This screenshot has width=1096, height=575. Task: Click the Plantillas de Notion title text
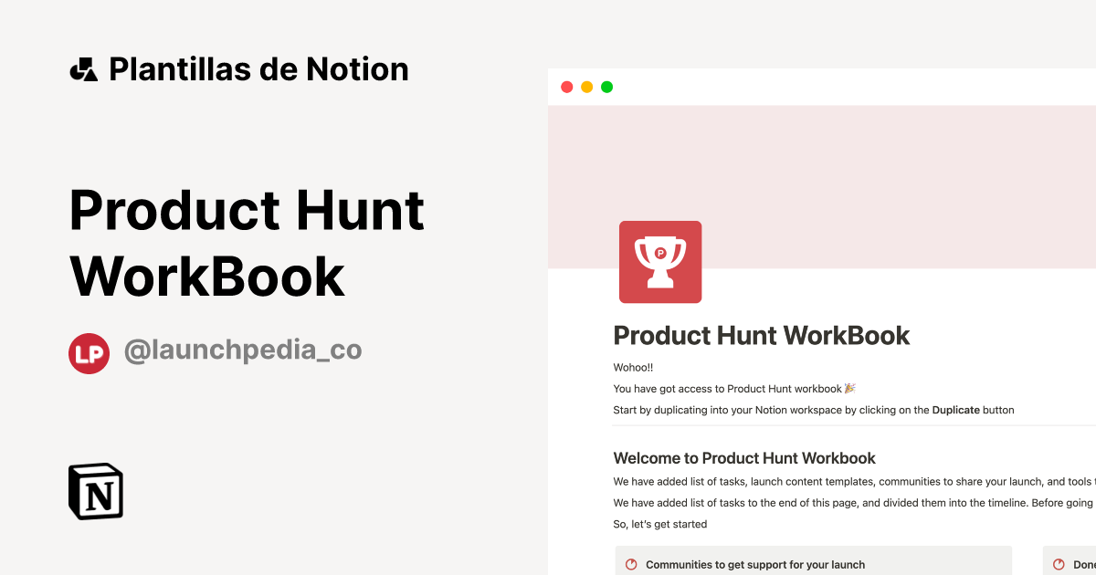[258, 68]
